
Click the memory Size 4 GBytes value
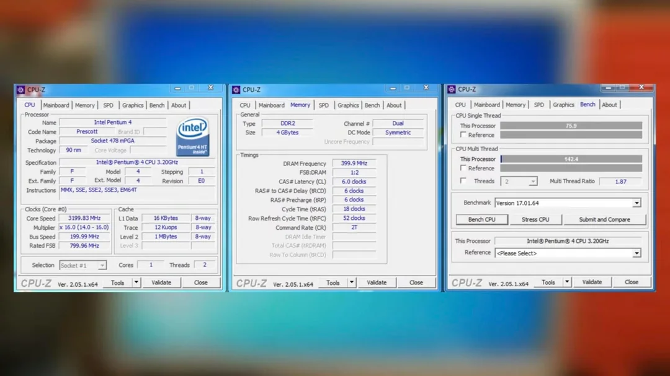pyautogui.click(x=288, y=133)
